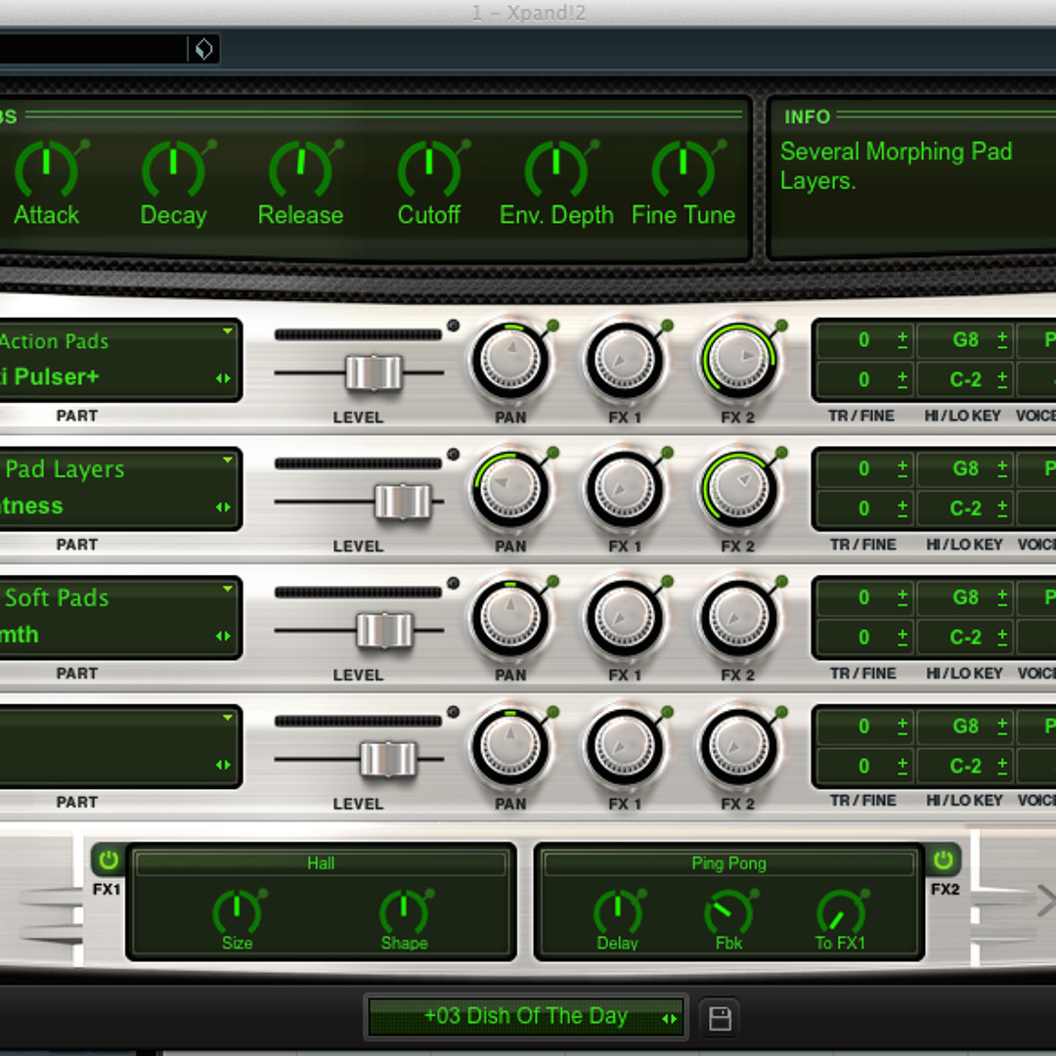Click the Fine Tune knob
The image size is (1056, 1056).
click(682, 169)
